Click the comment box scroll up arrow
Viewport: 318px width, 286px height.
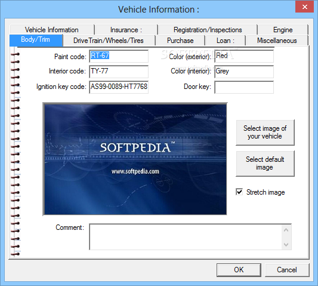click(x=286, y=230)
